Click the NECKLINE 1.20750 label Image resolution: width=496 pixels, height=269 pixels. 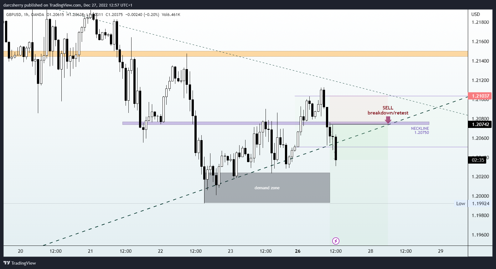pyautogui.click(x=420, y=130)
